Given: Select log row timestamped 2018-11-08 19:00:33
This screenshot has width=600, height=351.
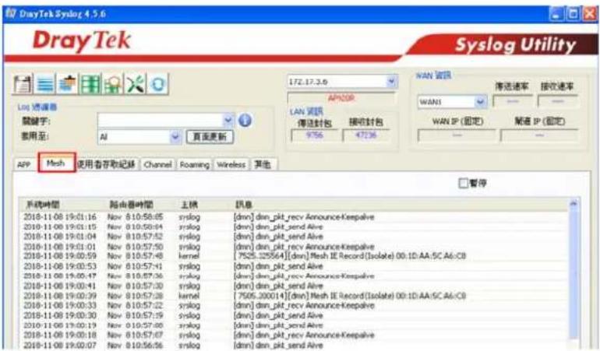Looking at the screenshot, I should pos(294,306).
